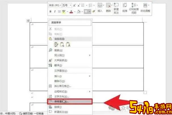Paste merging formatting clipboard icon

point(62,44)
